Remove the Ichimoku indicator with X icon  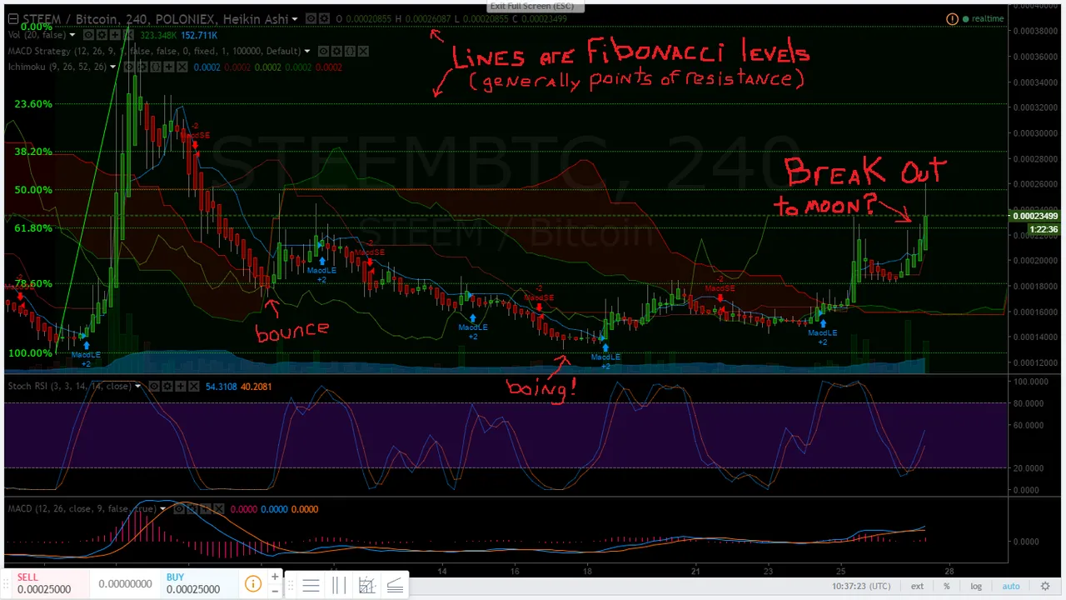point(182,67)
